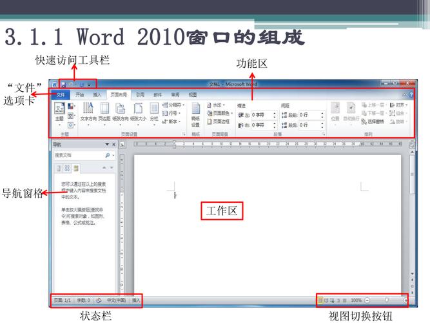Switch to the 开始 (Home) ribbon tab

(79, 94)
